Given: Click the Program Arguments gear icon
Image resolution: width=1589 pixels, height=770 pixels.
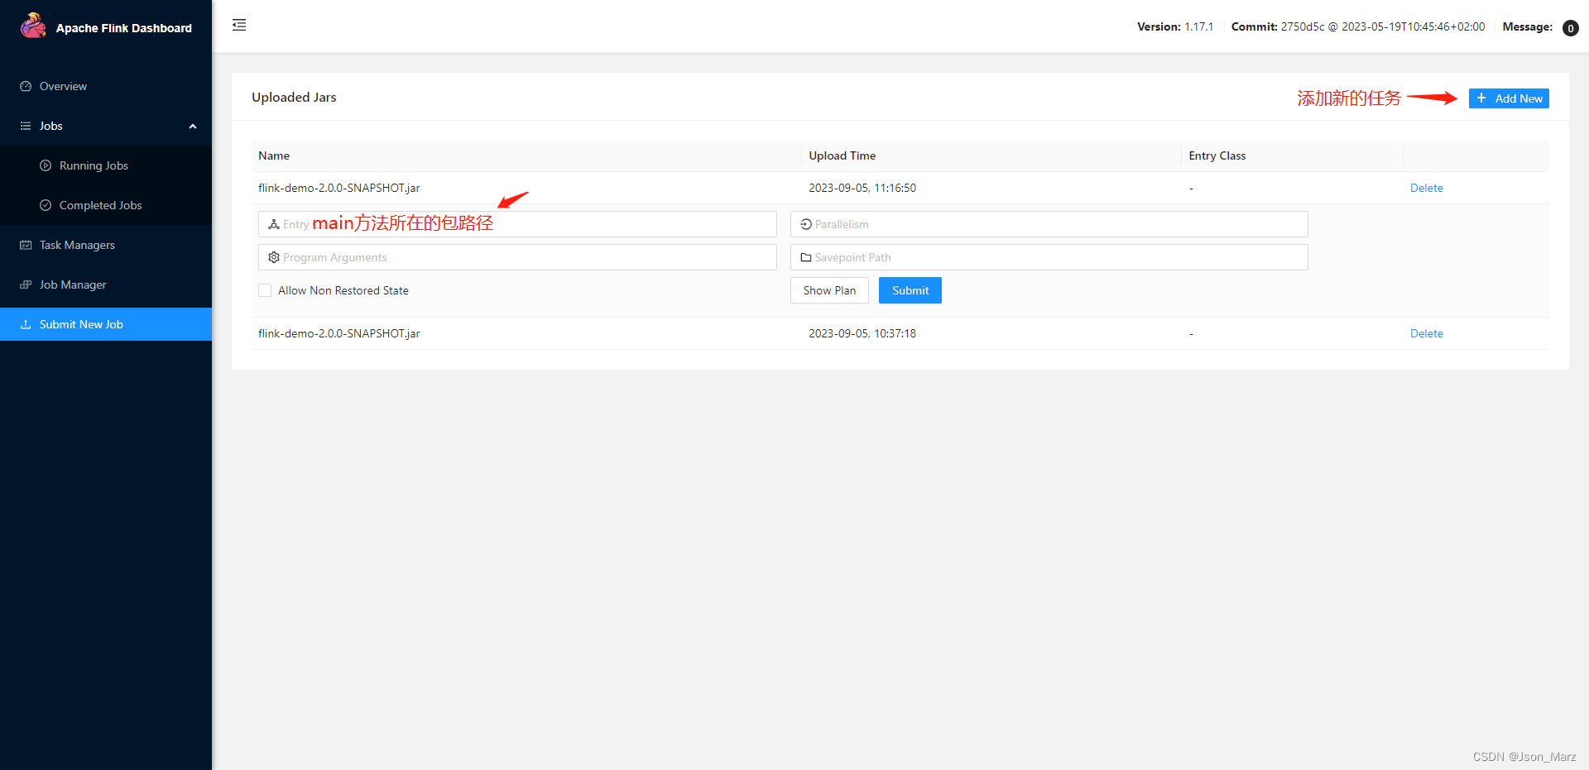Looking at the screenshot, I should [x=274, y=257].
